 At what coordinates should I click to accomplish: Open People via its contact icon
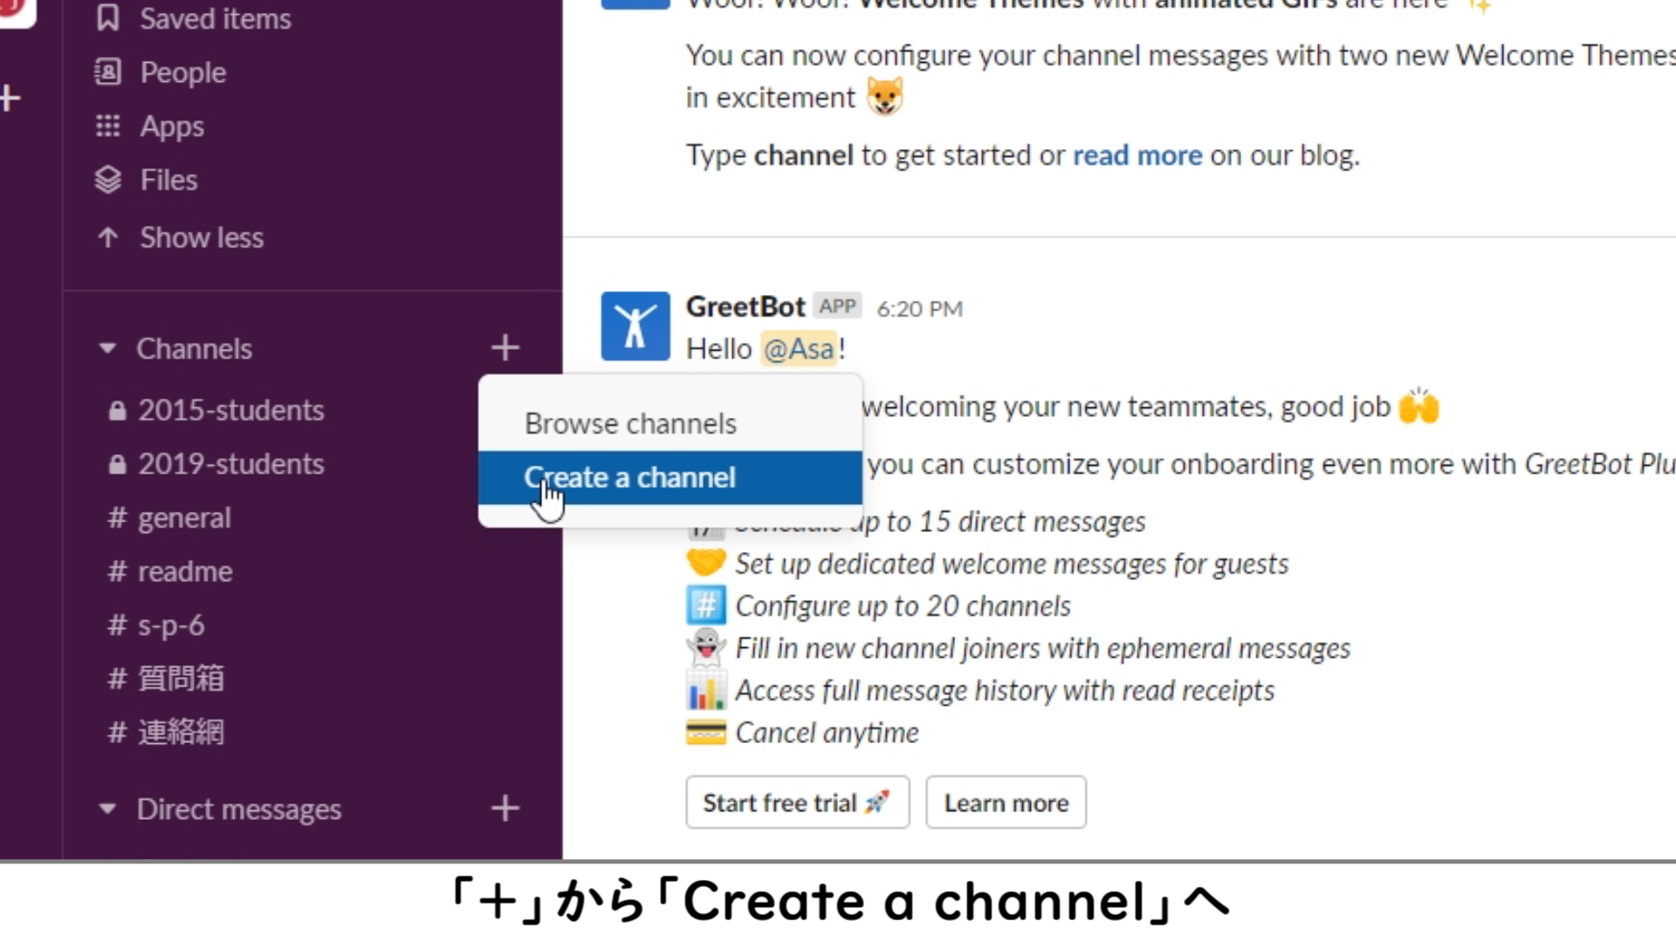tap(107, 72)
